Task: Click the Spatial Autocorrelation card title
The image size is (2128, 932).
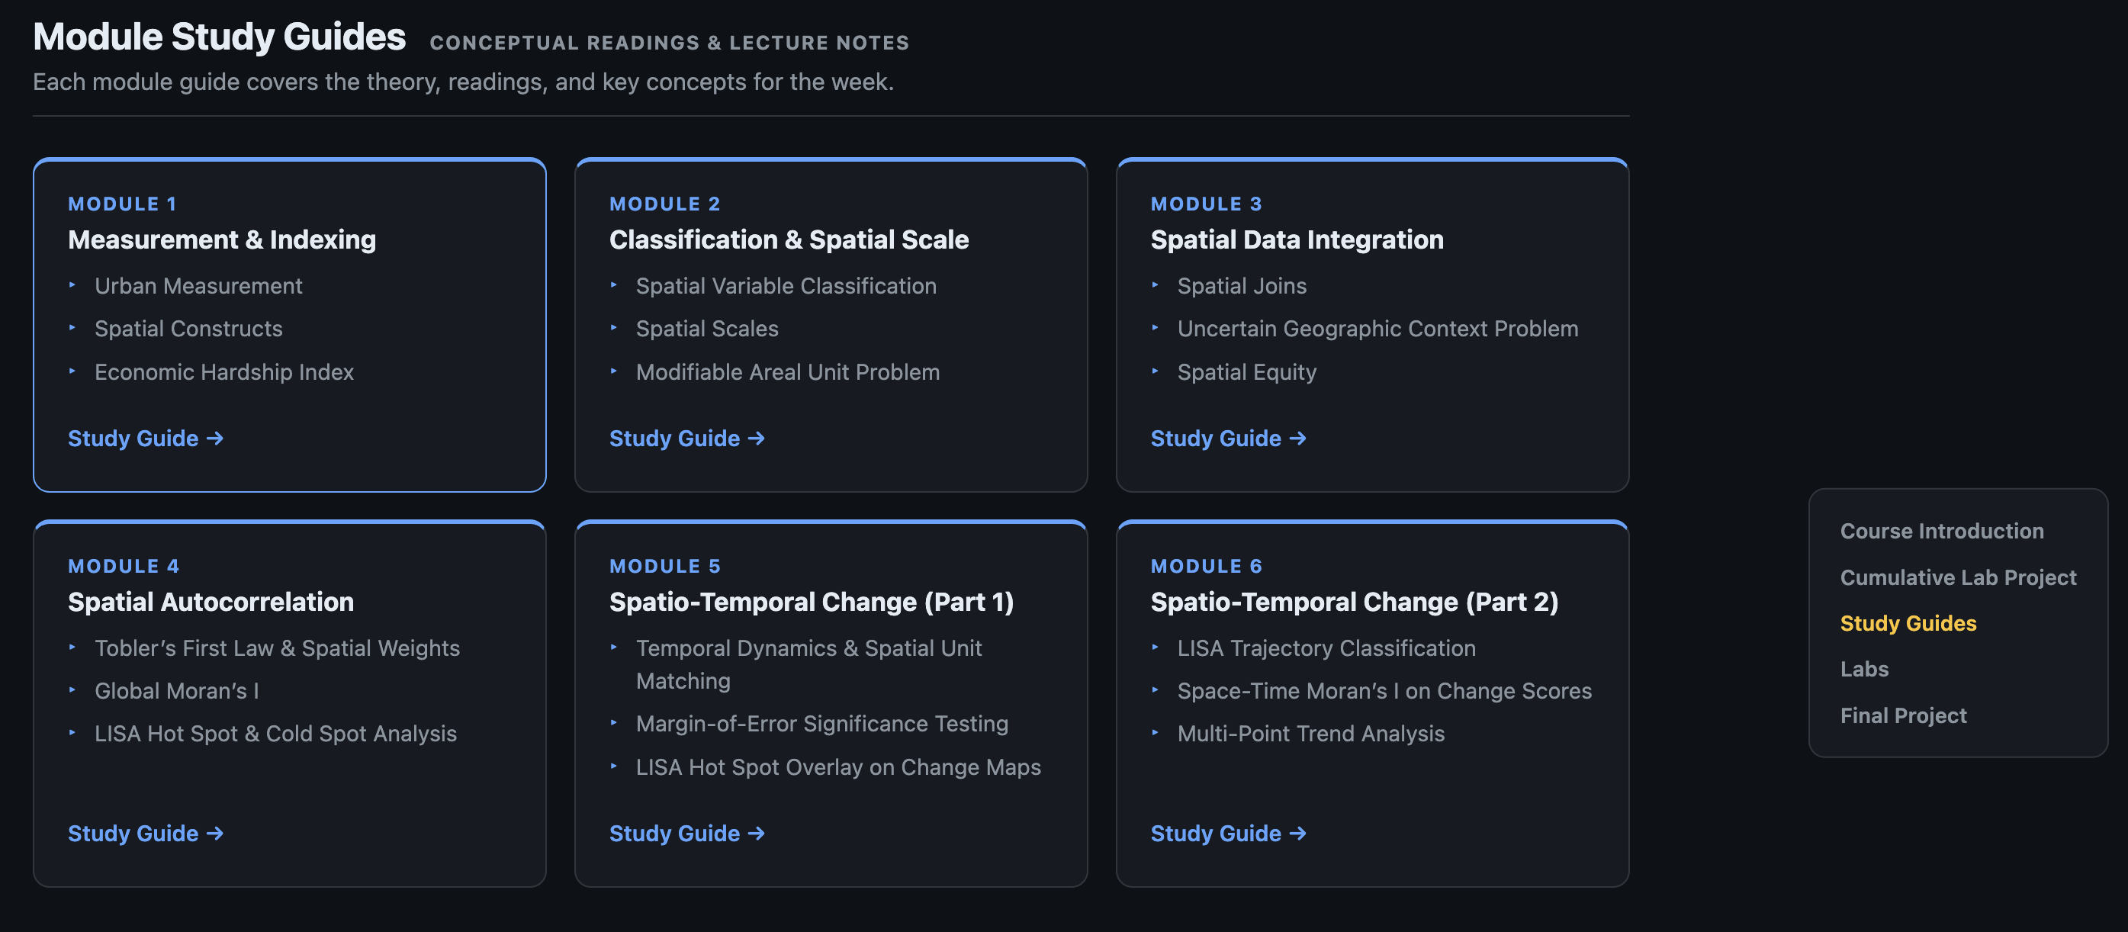Action: 211,602
